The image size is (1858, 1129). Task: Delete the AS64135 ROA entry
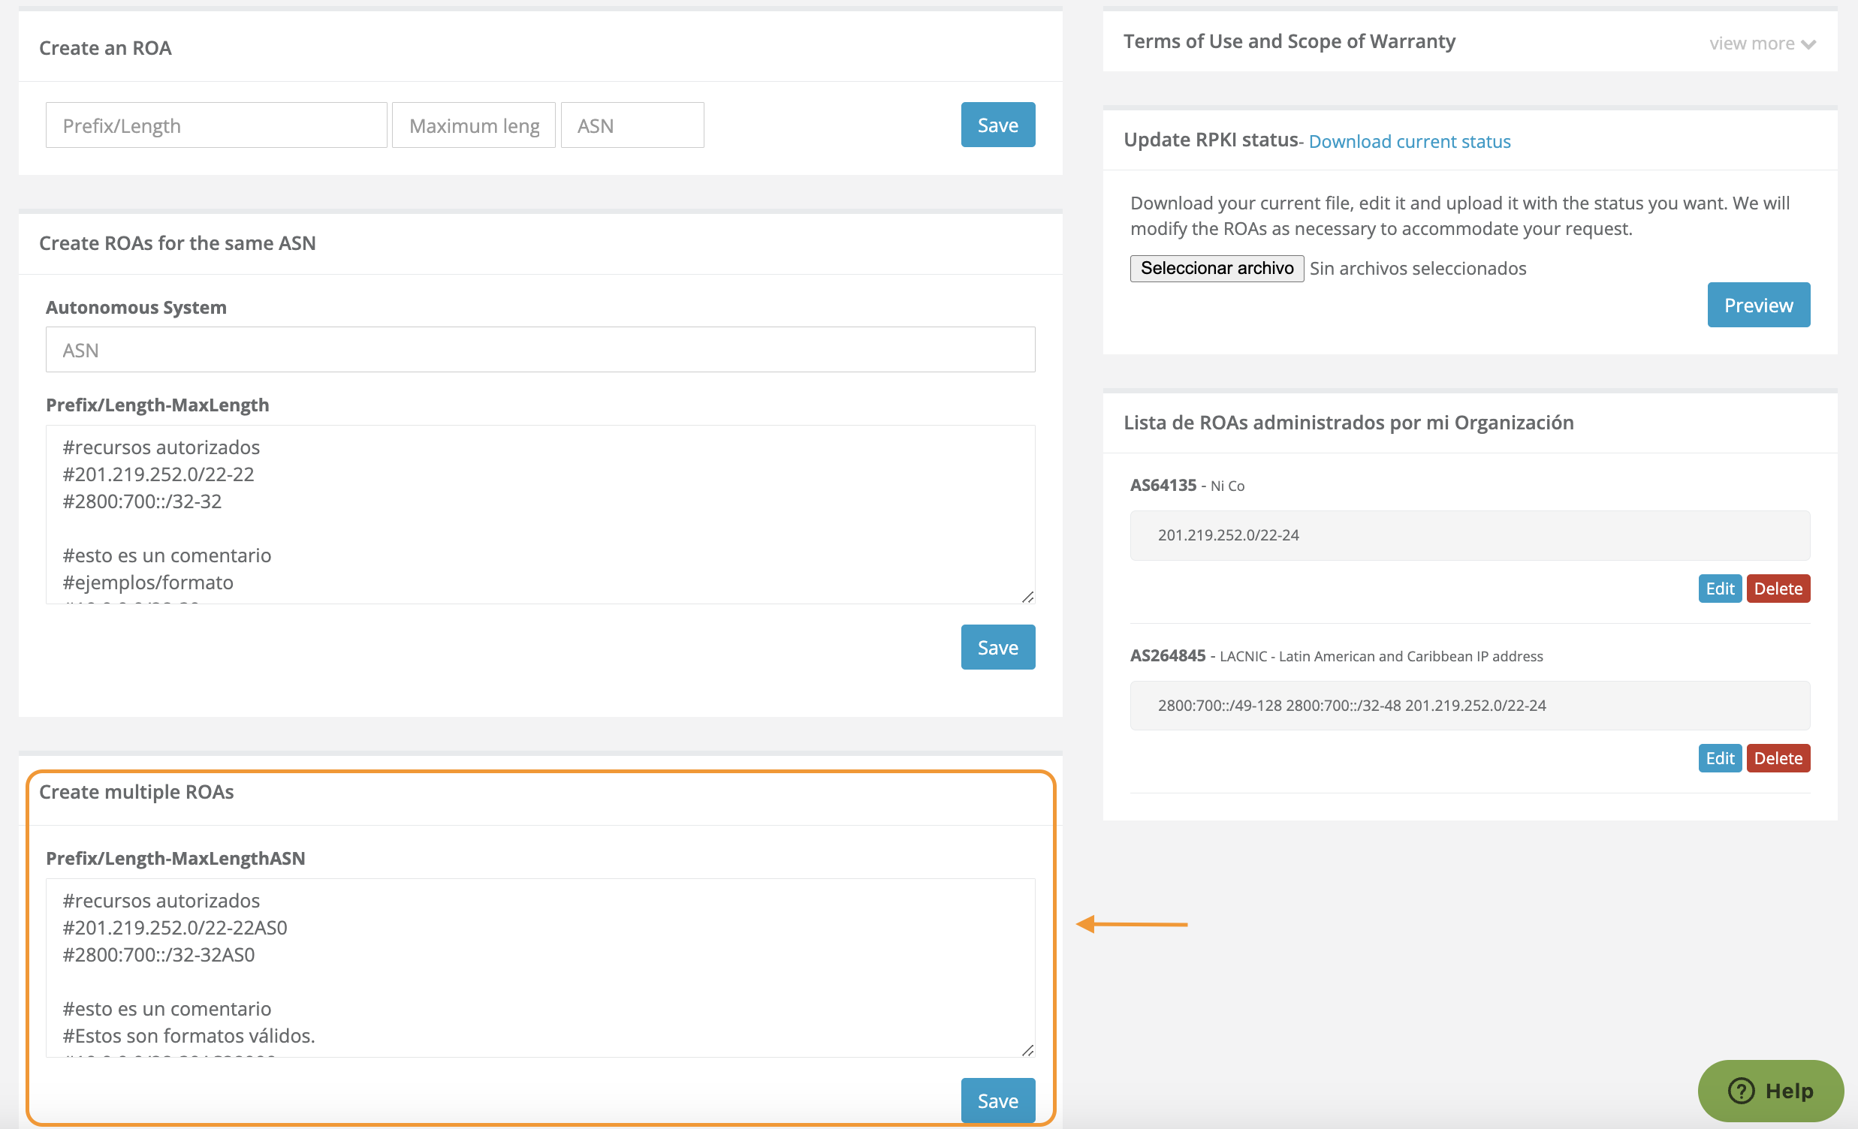click(x=1778, y=589)
